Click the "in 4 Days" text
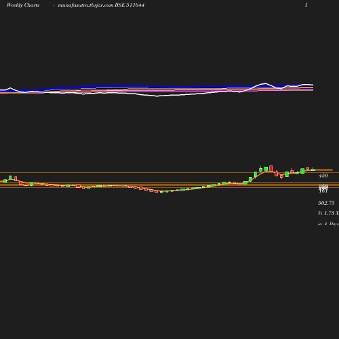Viewport: 339px width, 339px height. [328, 224]
